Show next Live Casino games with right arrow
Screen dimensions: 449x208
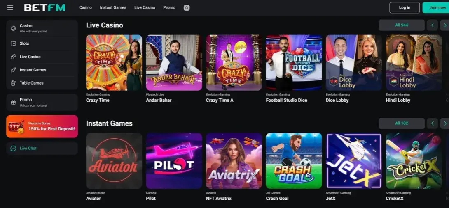pyautogui.click(x=445, y=25)
